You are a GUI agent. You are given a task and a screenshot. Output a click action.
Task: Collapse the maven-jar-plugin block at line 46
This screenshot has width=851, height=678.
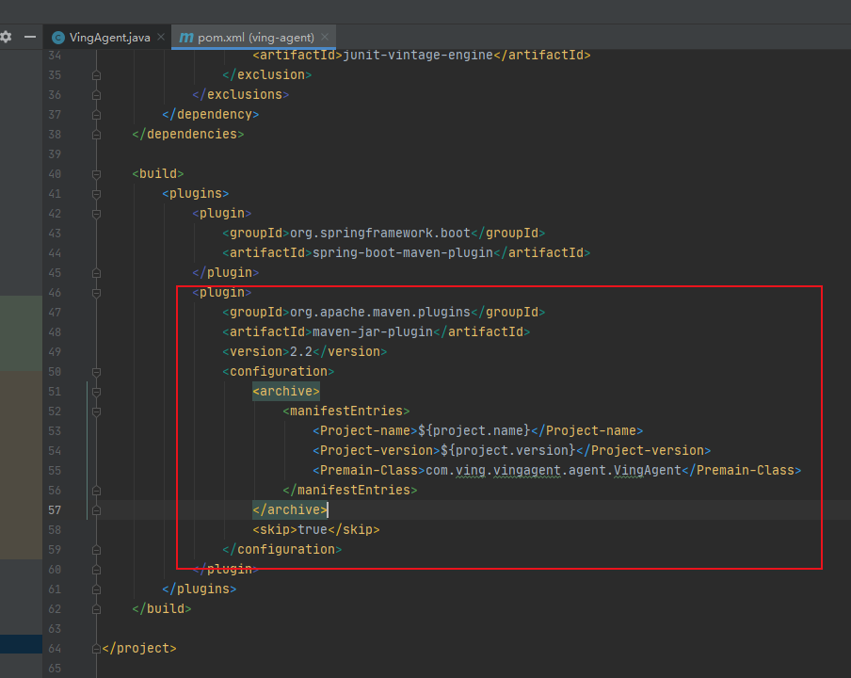pos(96,292)
